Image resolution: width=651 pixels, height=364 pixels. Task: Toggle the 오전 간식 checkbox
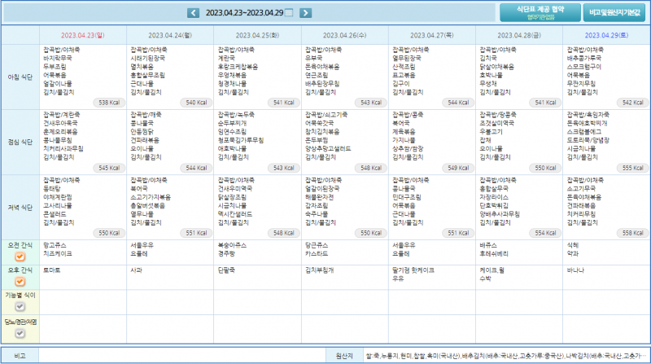(20, 257)
